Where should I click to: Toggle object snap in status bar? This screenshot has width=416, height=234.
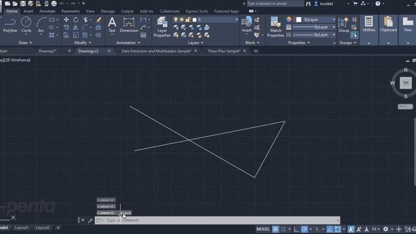point(337,229)
